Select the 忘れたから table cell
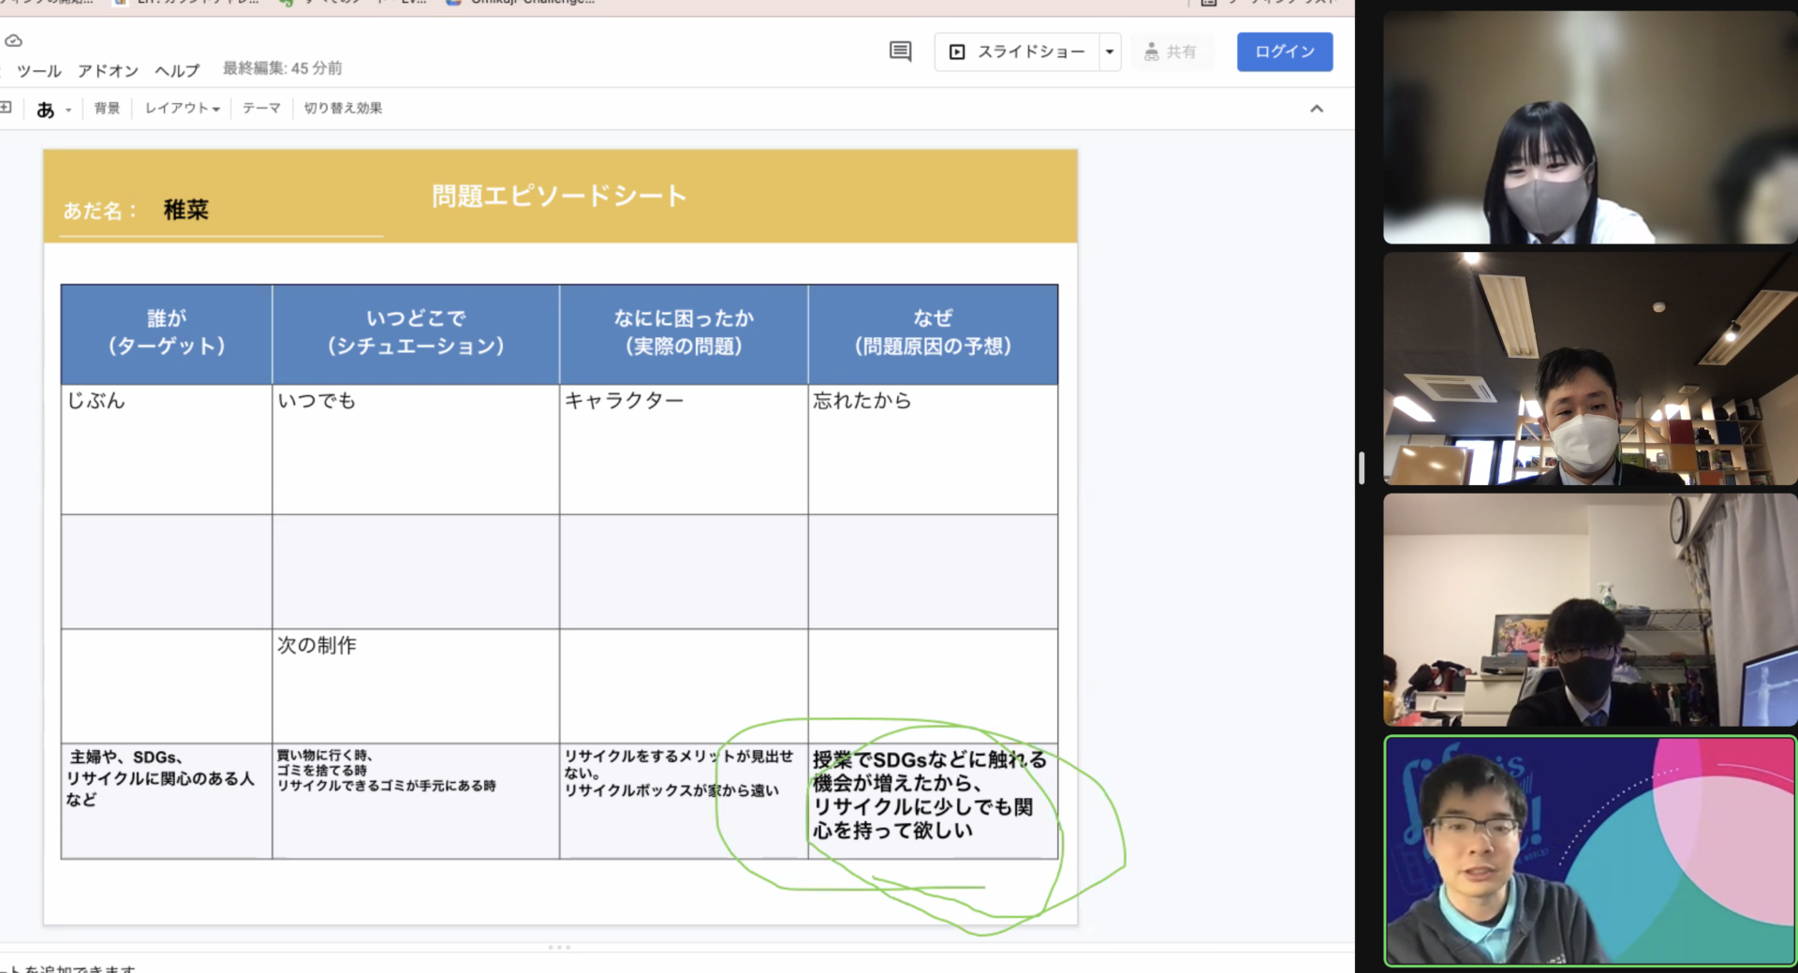The height and width of the screenshot is (973, 1798). (932, 449)
